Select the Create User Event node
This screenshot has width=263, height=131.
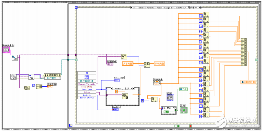pyautogui.click(x=31, y=77)
